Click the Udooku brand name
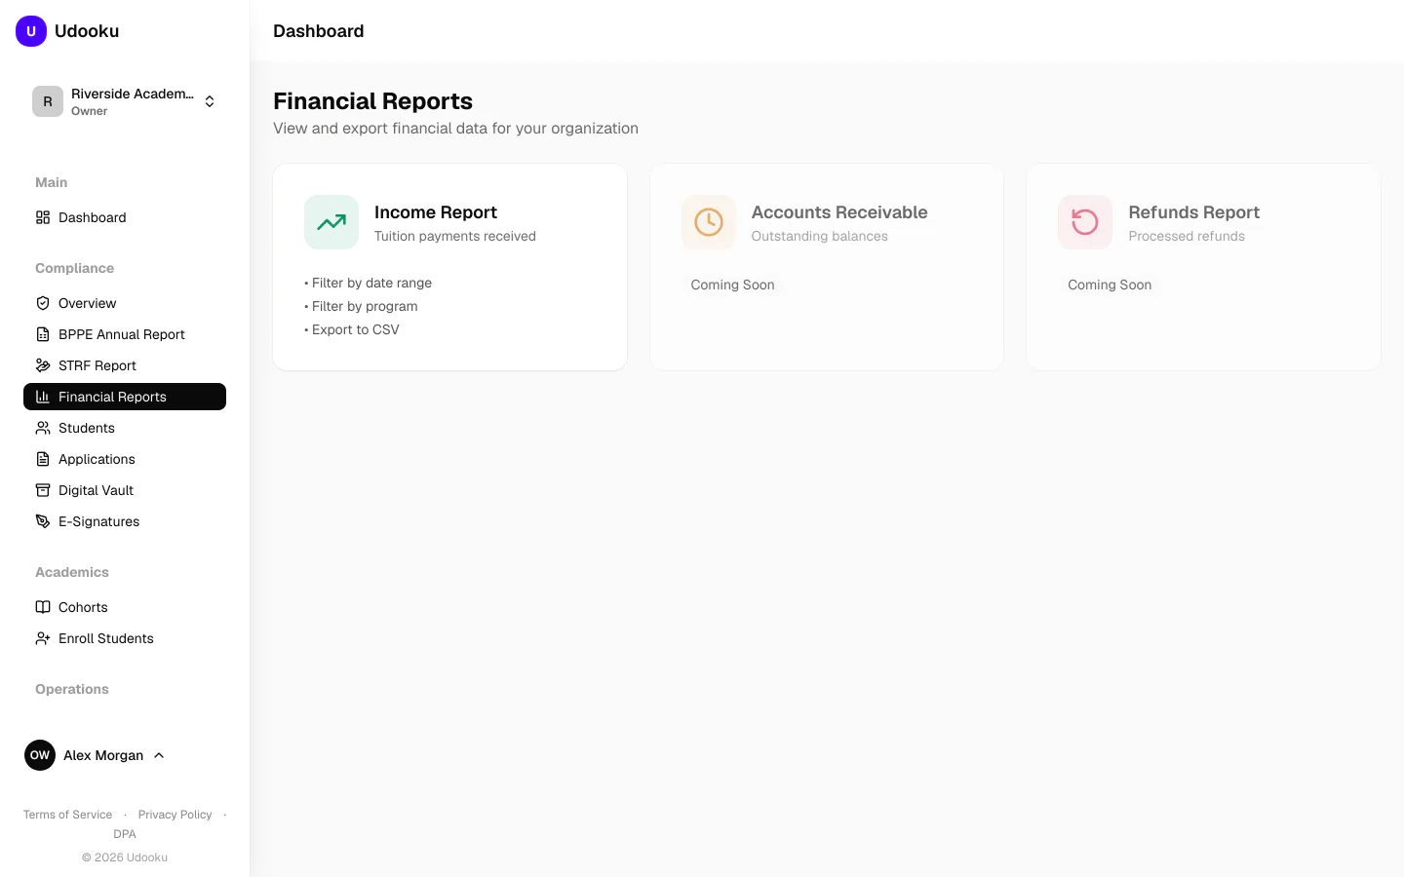The height and width of the screenshot is (877, 1404). 87,31
